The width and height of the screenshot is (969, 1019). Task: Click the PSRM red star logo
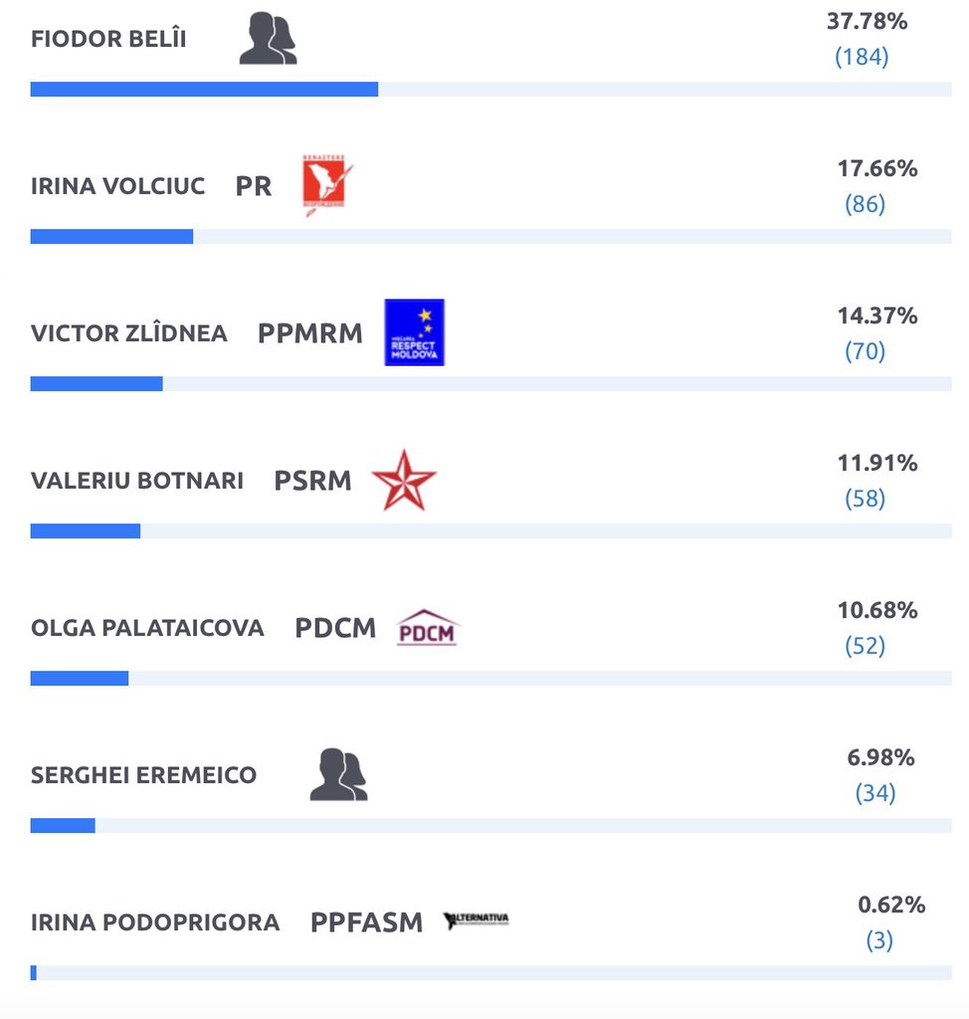click(x=404, y=481)
